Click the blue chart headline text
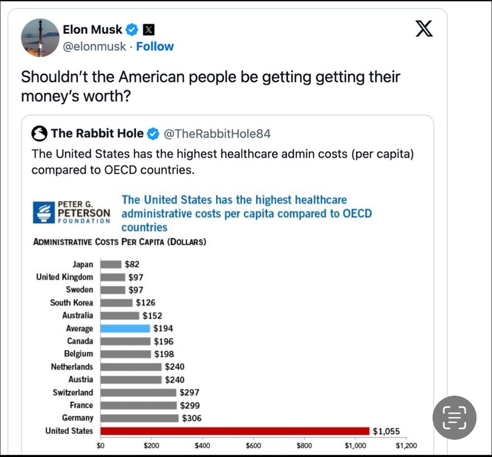The width and height of the screenshot is (492, 457). coord(246,213)
